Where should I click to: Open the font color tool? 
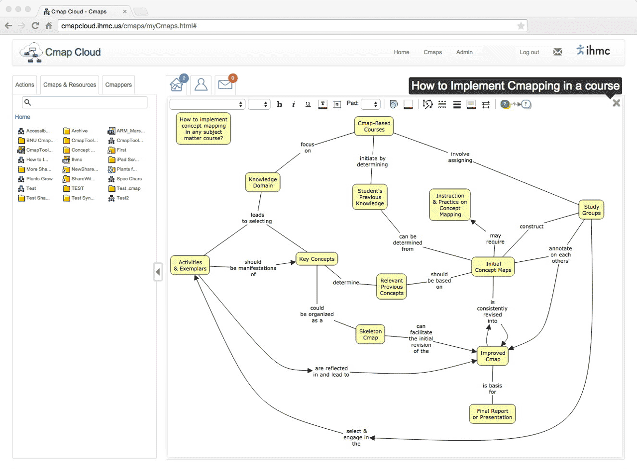click(x=322, y=104)
